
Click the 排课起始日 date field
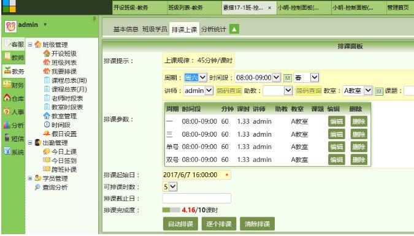point(196,175)
